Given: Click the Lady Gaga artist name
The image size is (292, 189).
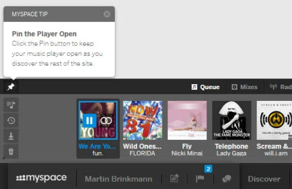Looking at the screenshot, I should [x=231, y=154].
